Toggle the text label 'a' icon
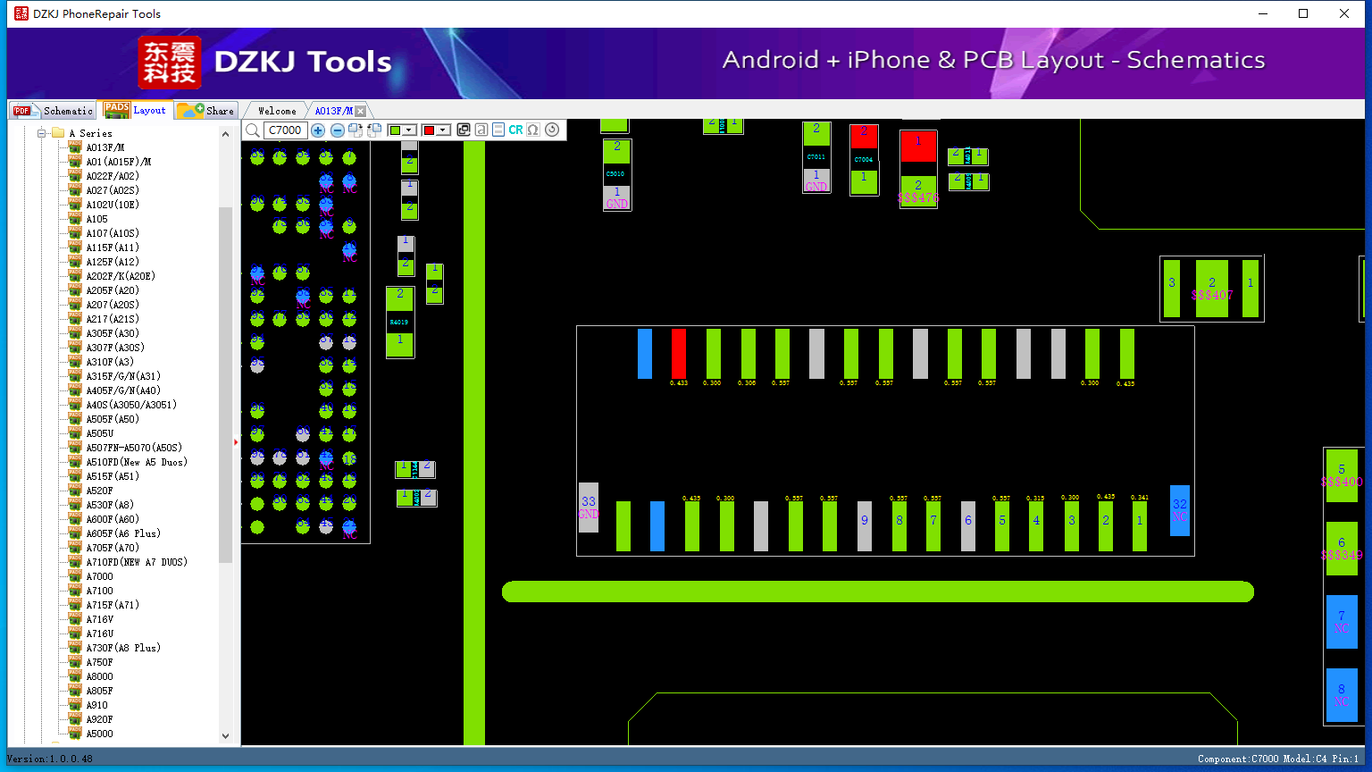 [x=481, y=130]
